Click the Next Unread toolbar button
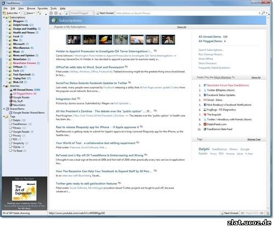 click(105, 13)
